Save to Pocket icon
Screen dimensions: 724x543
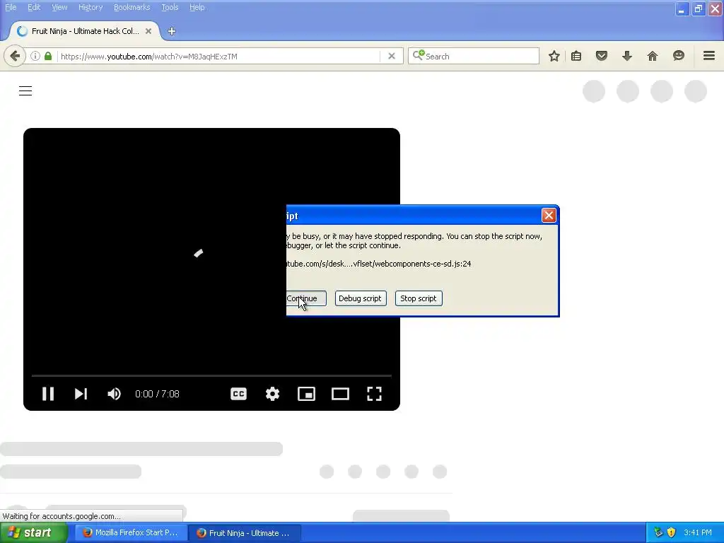(601, 57)
